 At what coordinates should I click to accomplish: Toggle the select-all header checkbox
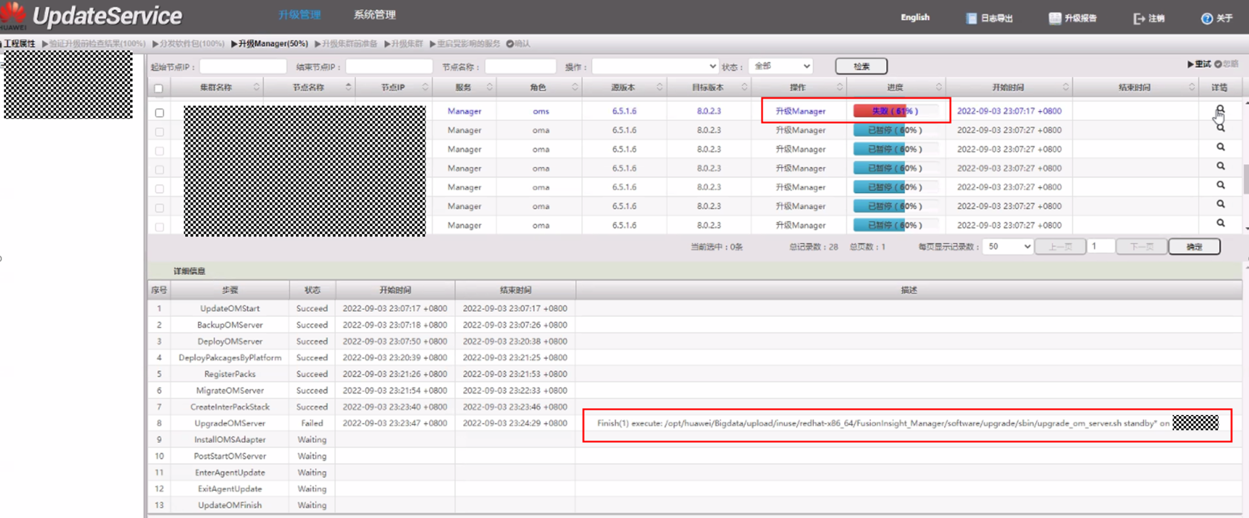click(x=159, y=88)
